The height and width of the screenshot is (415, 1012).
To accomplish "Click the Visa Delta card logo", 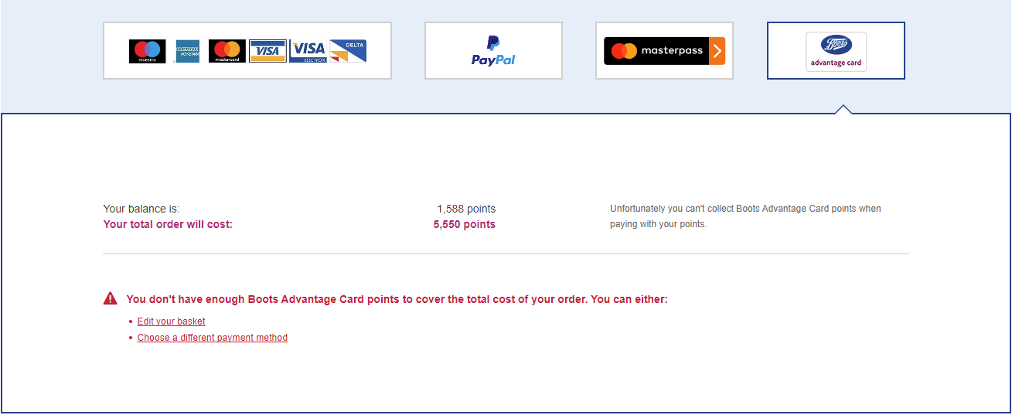I will pos(348,51).
